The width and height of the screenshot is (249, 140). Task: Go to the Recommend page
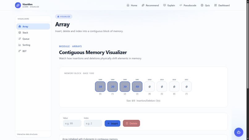click(150, 5)
